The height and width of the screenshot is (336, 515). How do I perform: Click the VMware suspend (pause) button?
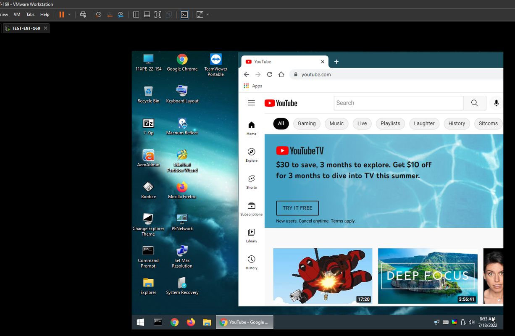pos(62,14)
